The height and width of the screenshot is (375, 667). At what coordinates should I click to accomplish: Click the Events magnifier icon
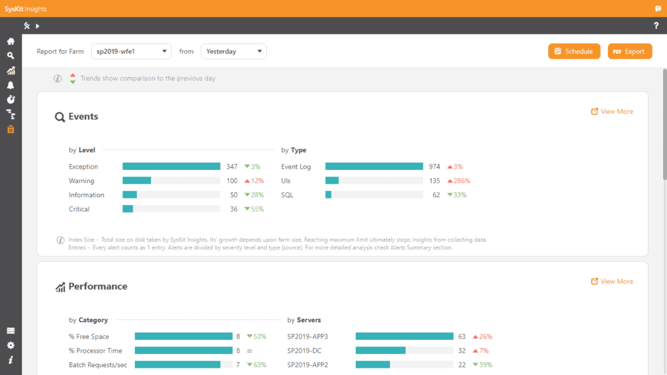(x=60, y=117)
